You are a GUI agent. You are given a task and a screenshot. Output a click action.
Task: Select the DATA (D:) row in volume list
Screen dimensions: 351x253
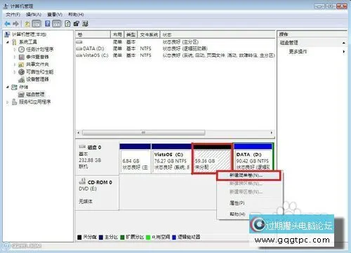[x=175, y=48]
